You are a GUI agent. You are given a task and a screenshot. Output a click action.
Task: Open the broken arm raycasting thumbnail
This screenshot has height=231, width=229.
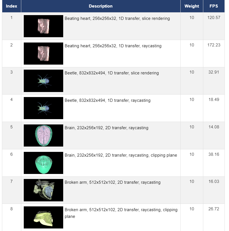click(x=43, y=190)
